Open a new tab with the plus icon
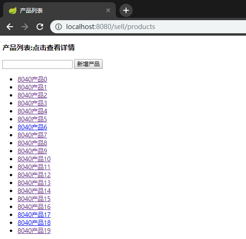The height and width of the screenshot is (239, 246). click(126, 10)
